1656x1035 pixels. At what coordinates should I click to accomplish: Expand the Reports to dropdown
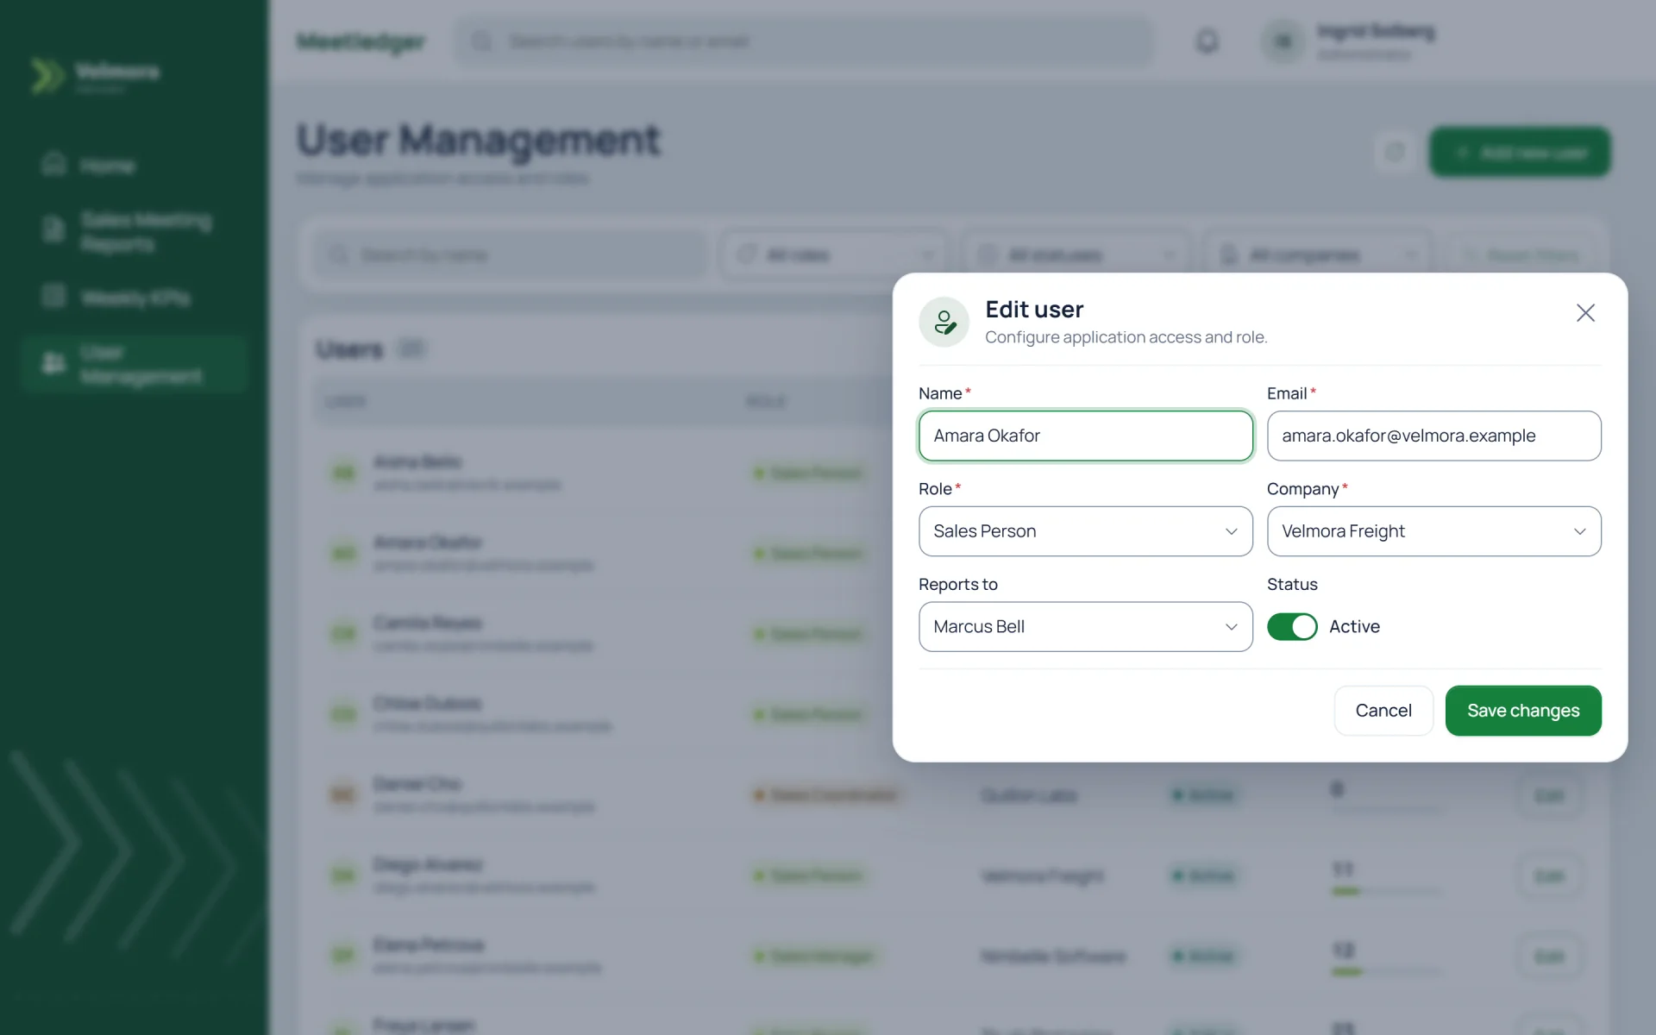1086,627
